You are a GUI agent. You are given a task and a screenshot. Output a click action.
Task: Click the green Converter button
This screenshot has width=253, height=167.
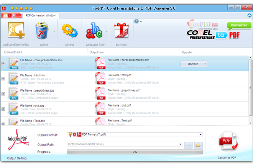coord(239,26)
